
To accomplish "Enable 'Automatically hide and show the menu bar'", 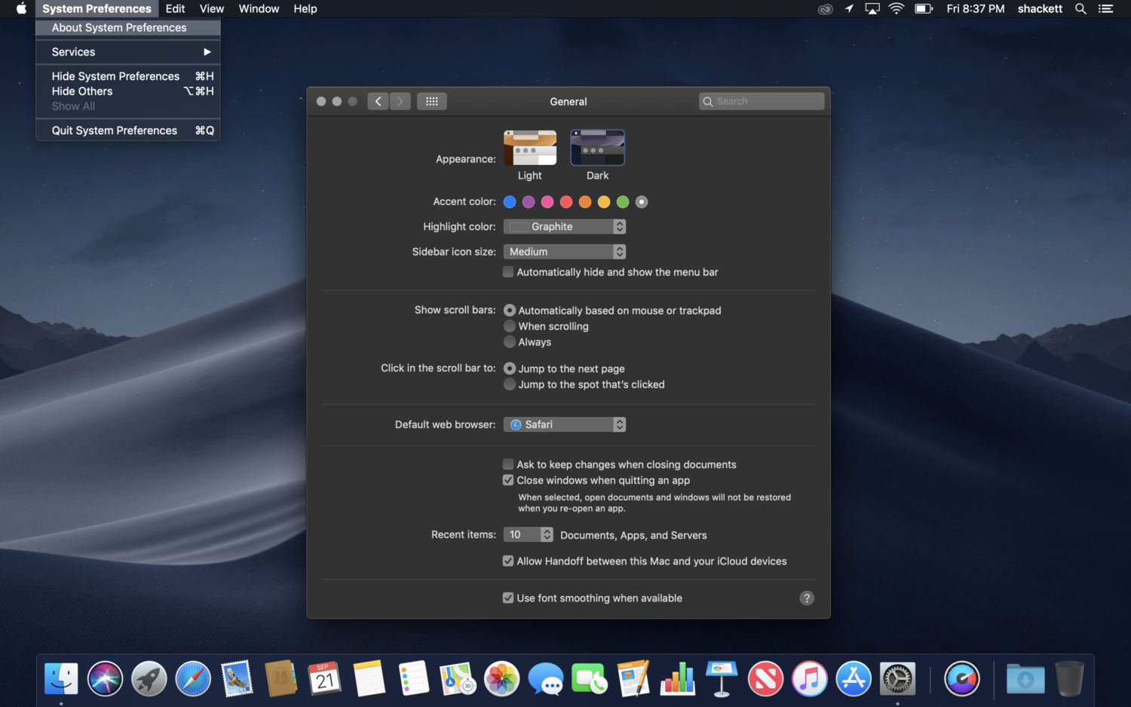I will (508, 271).
